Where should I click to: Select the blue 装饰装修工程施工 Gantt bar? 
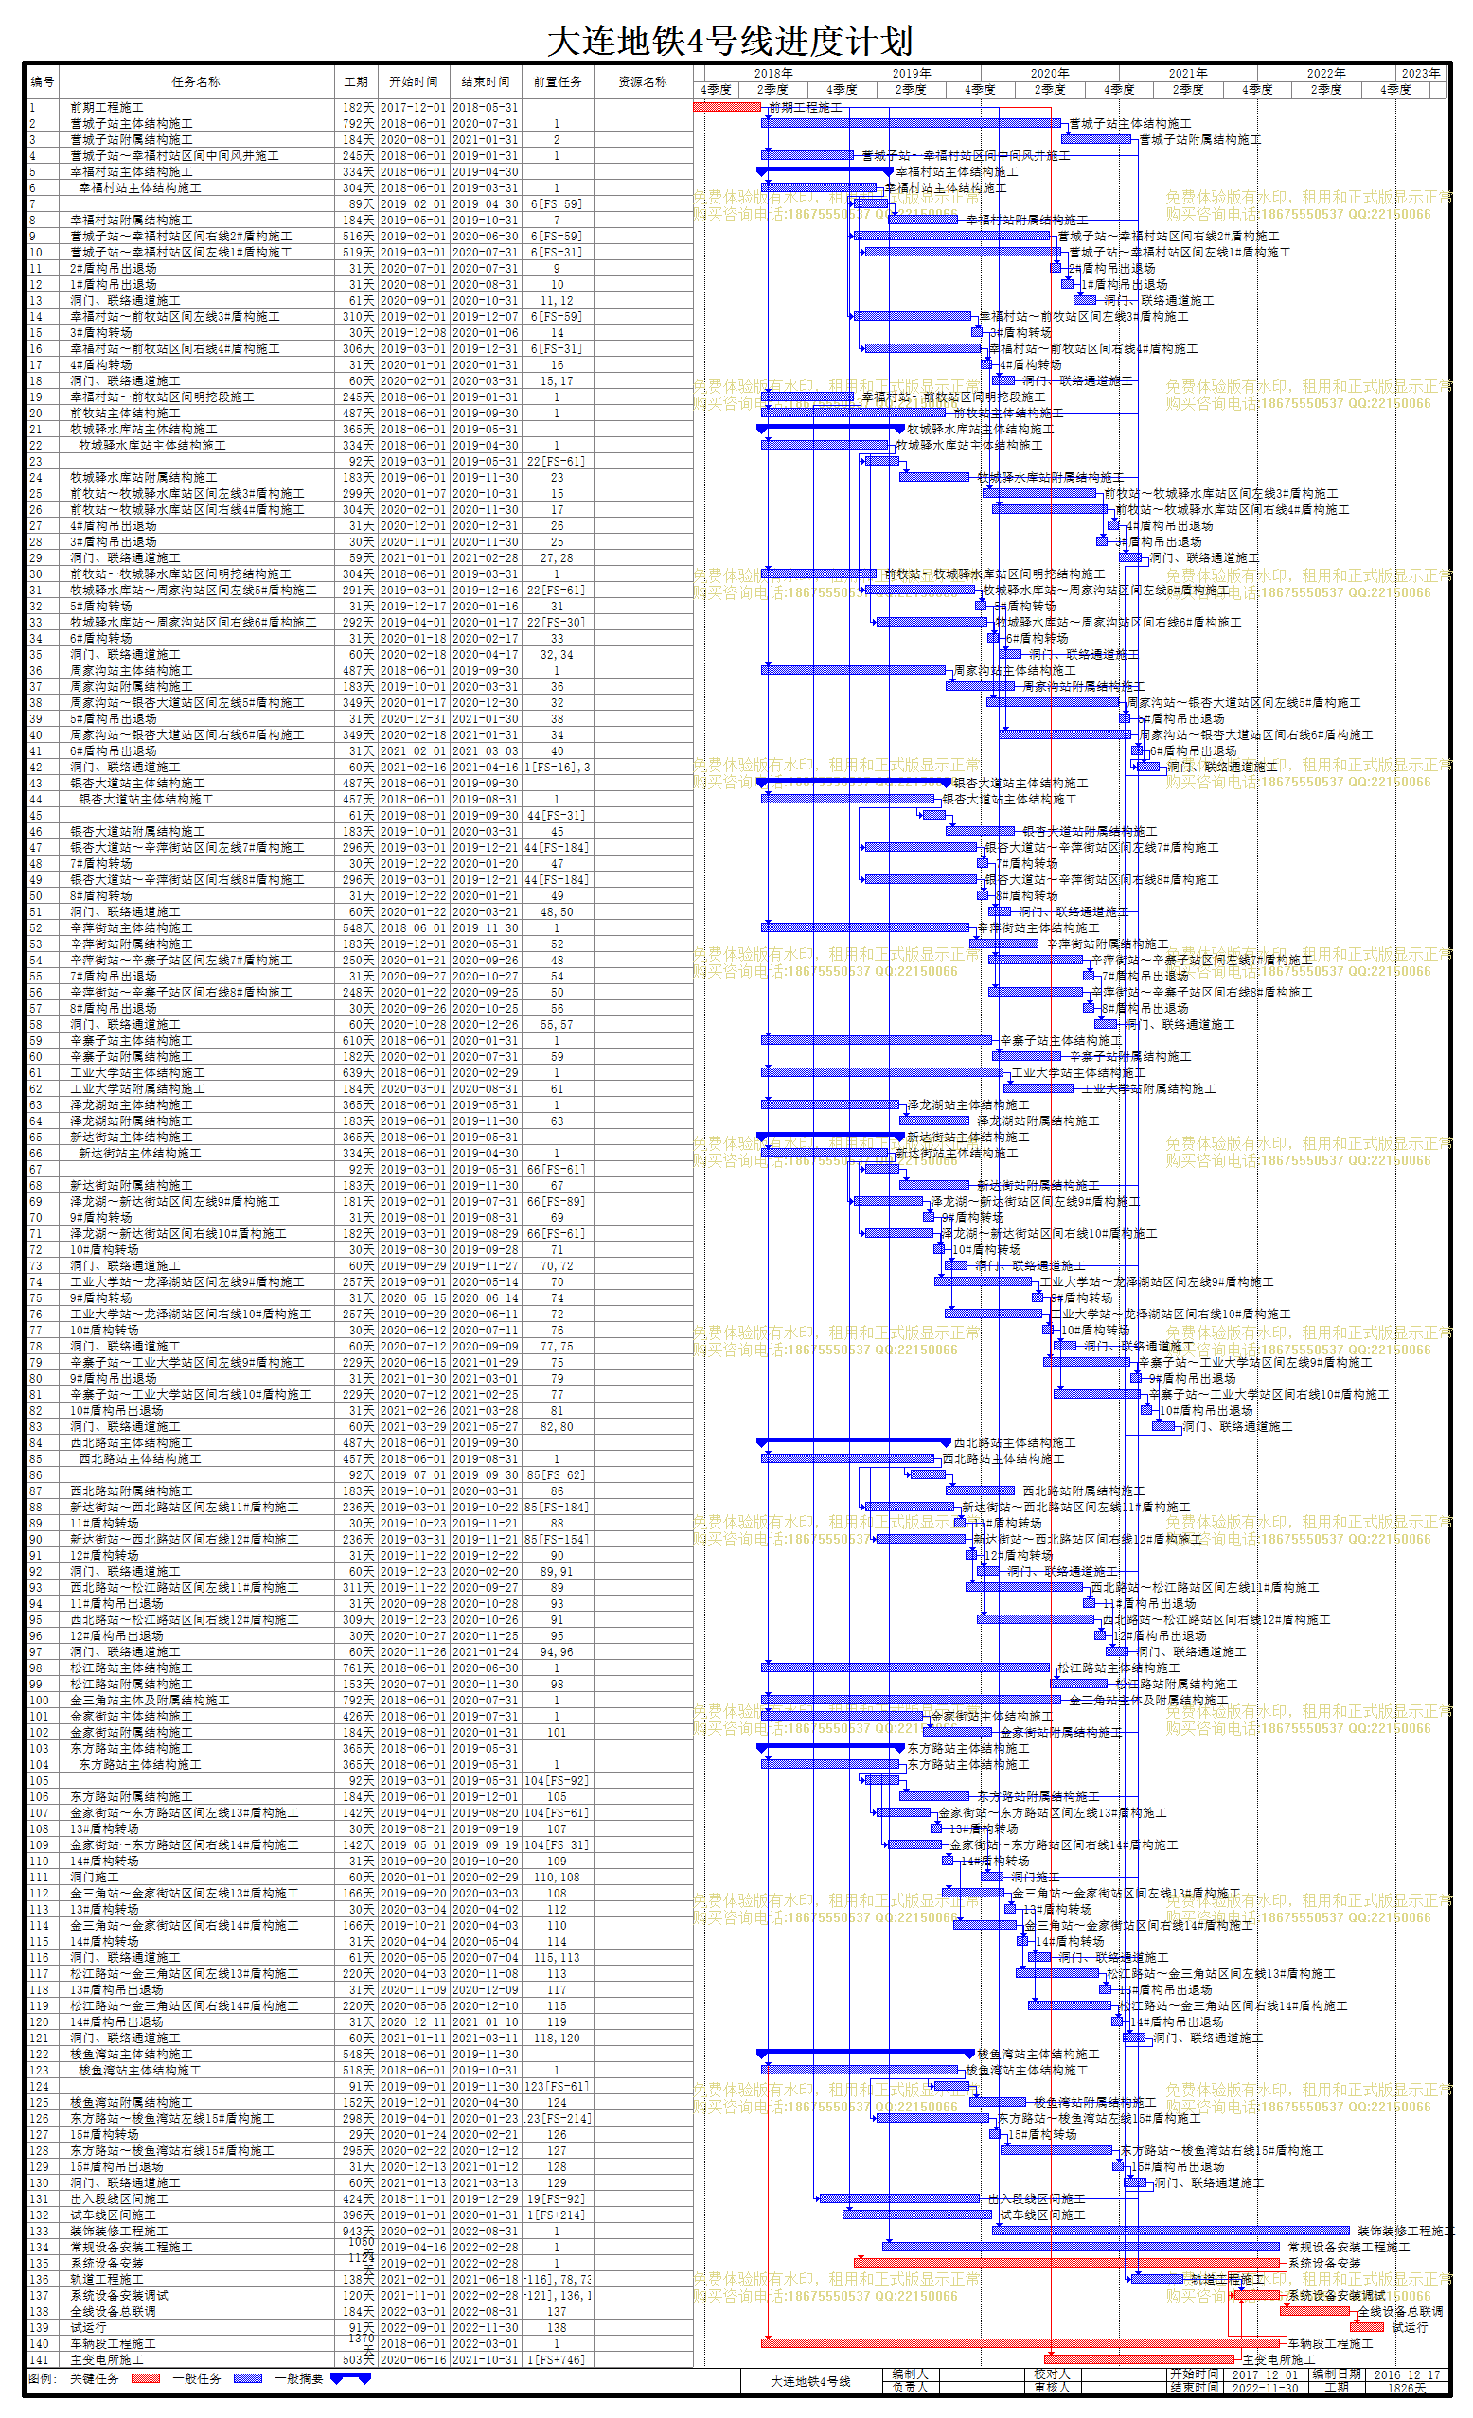tap(1171, 2231)
